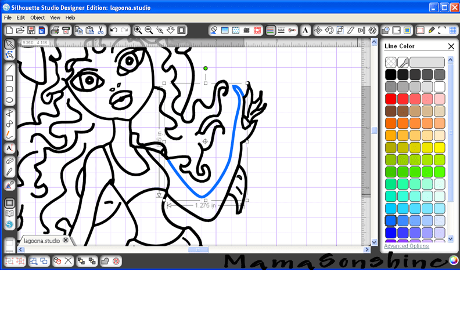Toggle the Show Grid icon
Viewport: 460px width, 334px height.
pyautogui.click(x=453, y=30)
